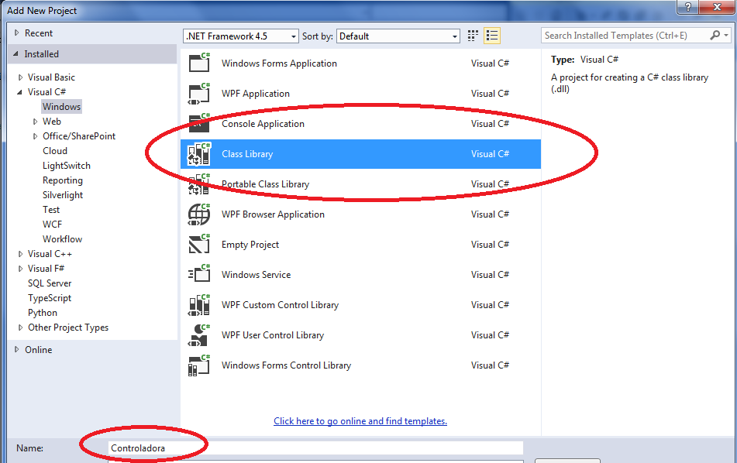This screenshot has height=463, width=737.
Task: Expand the Other Project Types node
Action: click(x=20, y=328)
